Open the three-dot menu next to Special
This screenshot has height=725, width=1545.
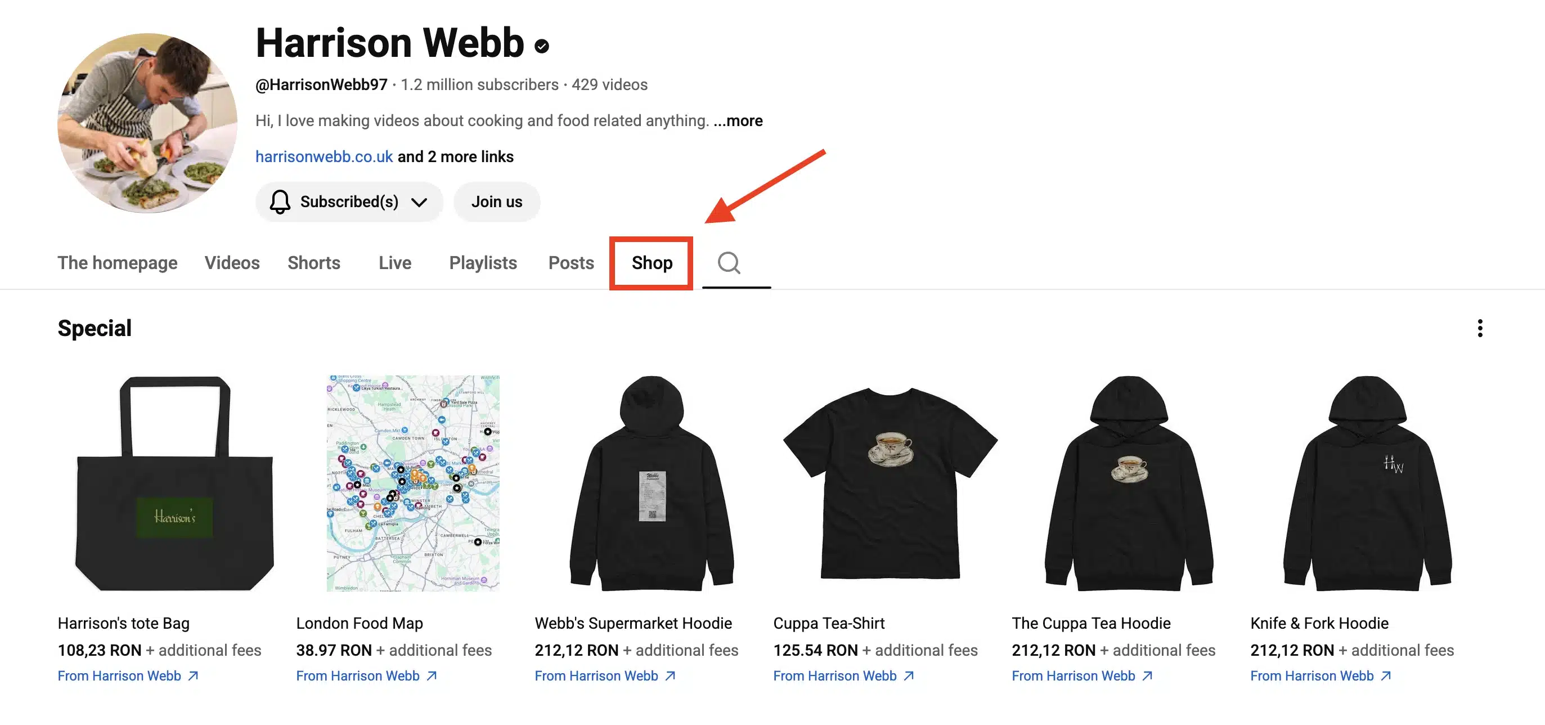[x=1480, y=329]
